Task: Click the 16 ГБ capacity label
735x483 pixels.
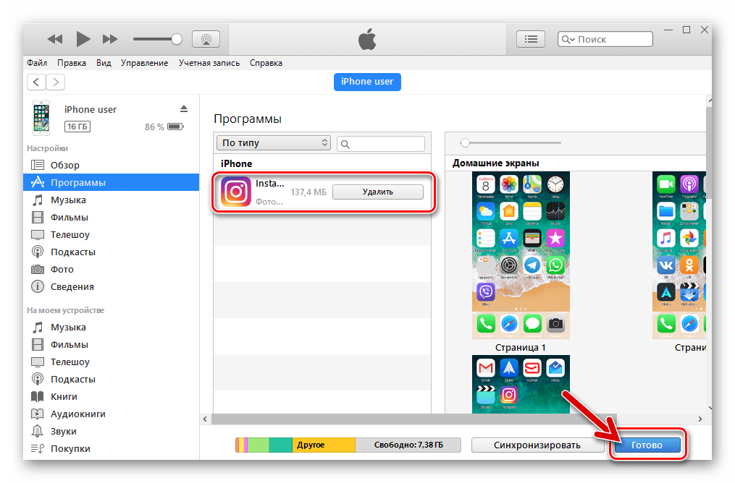Action: [77, 127]
